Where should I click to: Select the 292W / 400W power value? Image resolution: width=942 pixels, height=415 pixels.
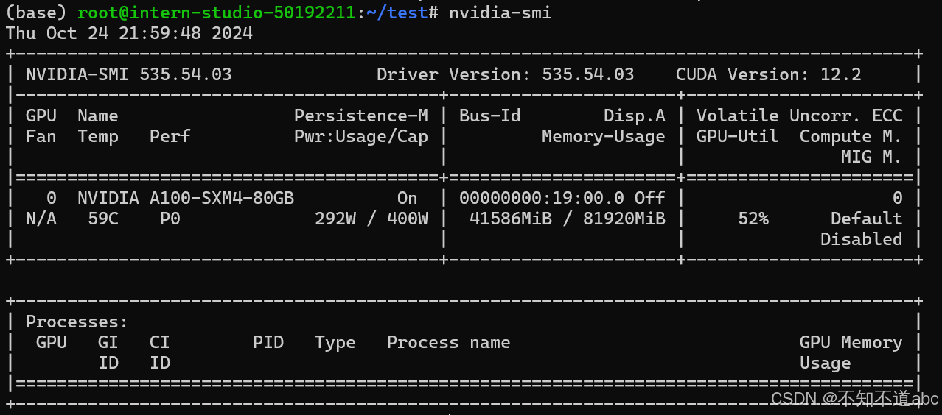pos(371,219)
